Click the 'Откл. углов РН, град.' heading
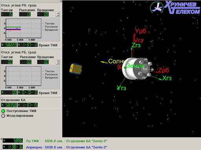Screen dimensions: 201x150 point(19,5)
